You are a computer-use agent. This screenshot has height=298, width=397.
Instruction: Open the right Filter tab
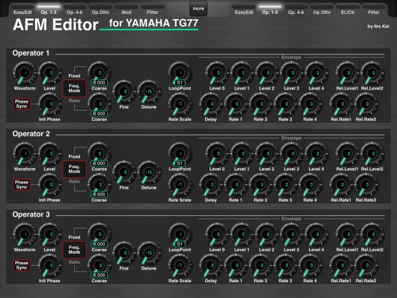click(374, 10)
